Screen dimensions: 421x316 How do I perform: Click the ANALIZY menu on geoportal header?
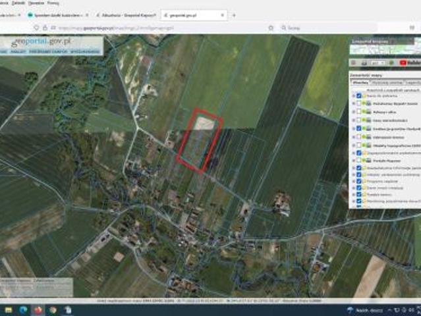click(18, 51)
